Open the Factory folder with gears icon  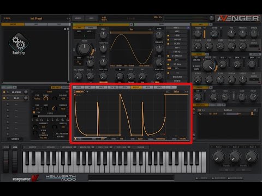[x=19, y=44]
